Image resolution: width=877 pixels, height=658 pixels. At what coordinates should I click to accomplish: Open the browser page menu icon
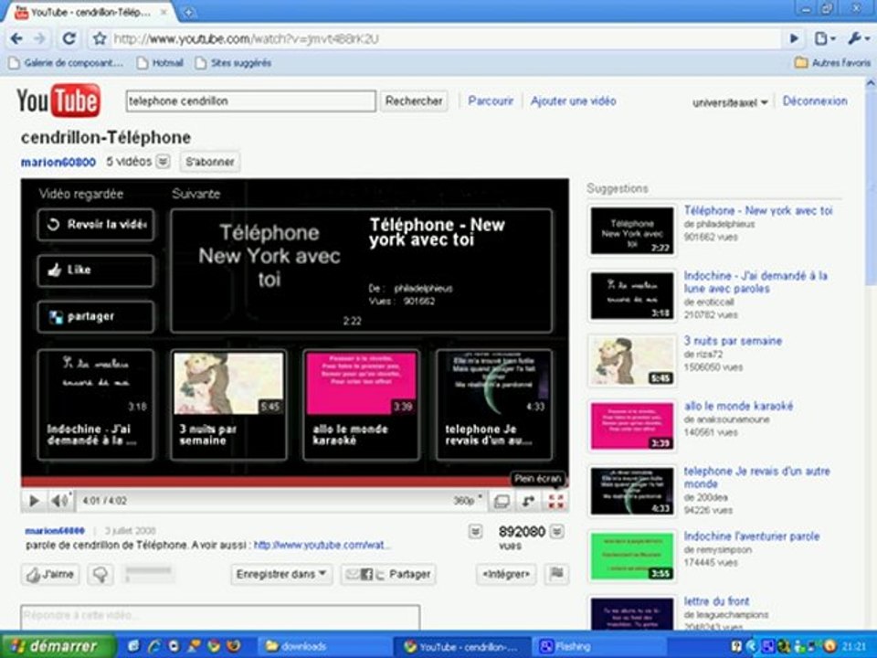pyautogui.click(x=824, y=38)
